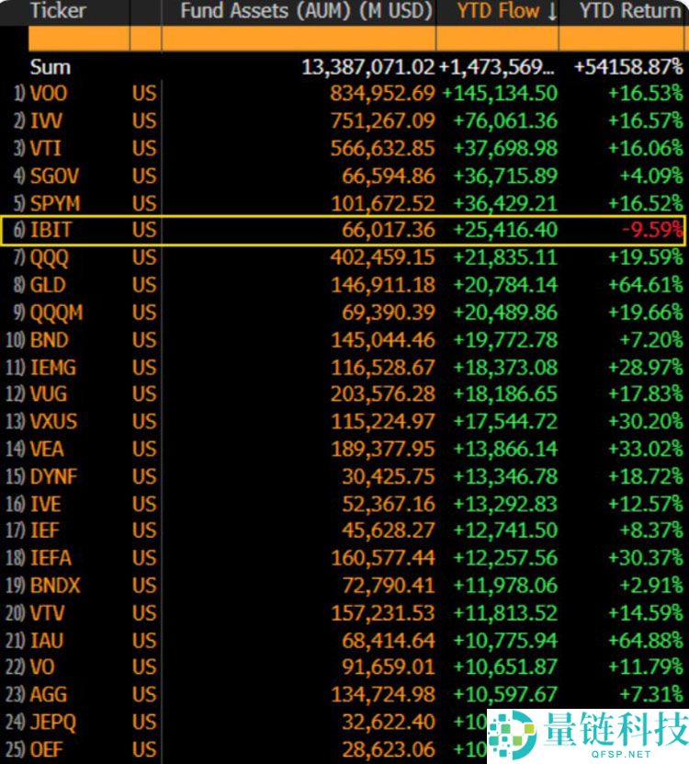Select the SPYM ticker
Screen dimensions: 689x764
click(55, 203)
